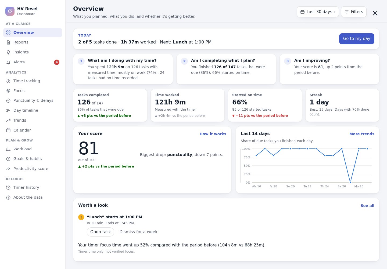Viewport: 387px width, 269px height.
Task: Open Punctuality & delays page
Action: point(33,101)
